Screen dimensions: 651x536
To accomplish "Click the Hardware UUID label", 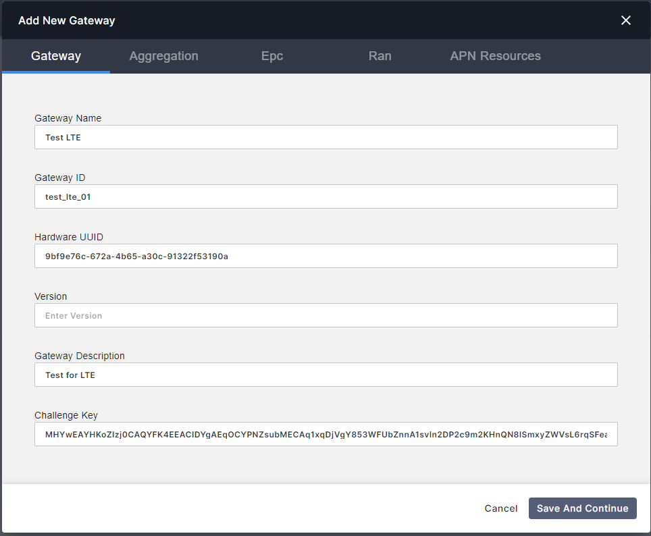I will [68, 237].
